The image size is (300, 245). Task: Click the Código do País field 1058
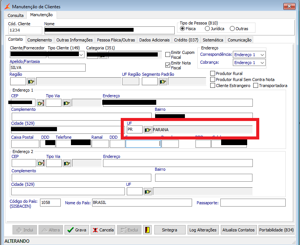coord(50,202)
